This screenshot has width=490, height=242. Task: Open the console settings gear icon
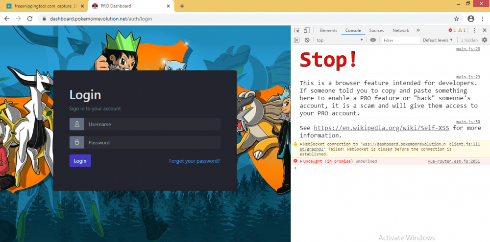click(485, 40)
